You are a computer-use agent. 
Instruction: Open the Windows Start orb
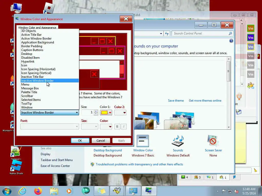click(7, 191)
